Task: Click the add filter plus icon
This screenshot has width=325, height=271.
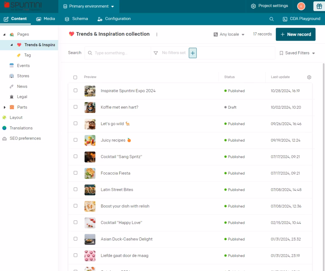Action: [193, 53]
